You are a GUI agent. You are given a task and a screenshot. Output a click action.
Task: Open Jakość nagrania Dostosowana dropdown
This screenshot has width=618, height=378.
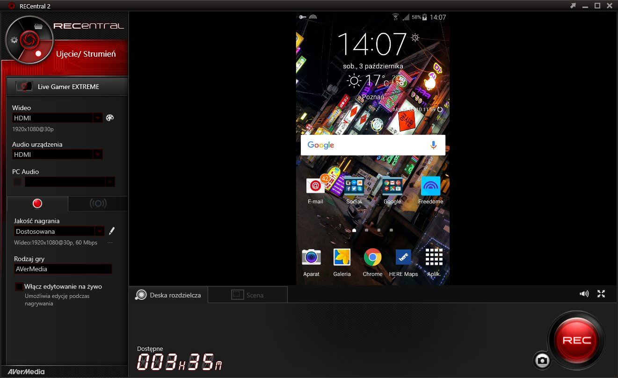coord(99,231)
